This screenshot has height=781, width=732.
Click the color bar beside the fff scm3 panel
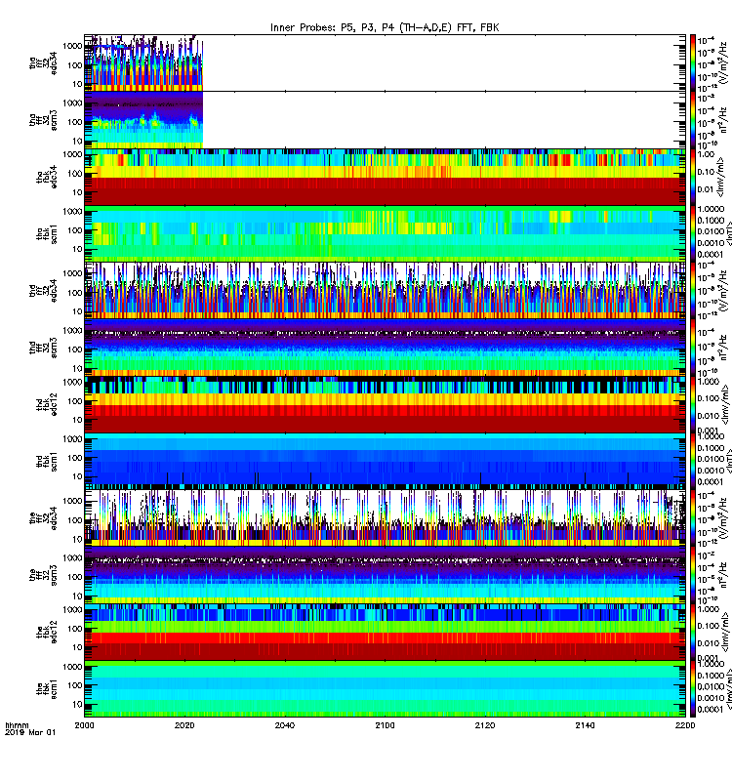point(693,576)
